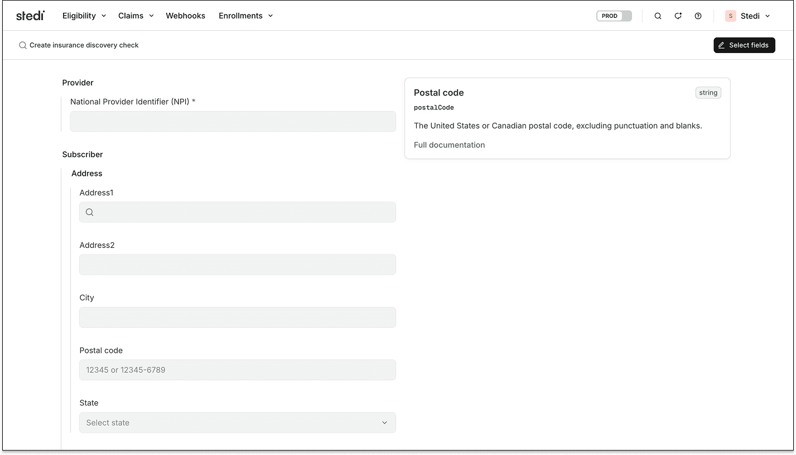Click the search icon inside Address1 field
The width and height of the screenshot is (796, 455).
click(90, 212)
